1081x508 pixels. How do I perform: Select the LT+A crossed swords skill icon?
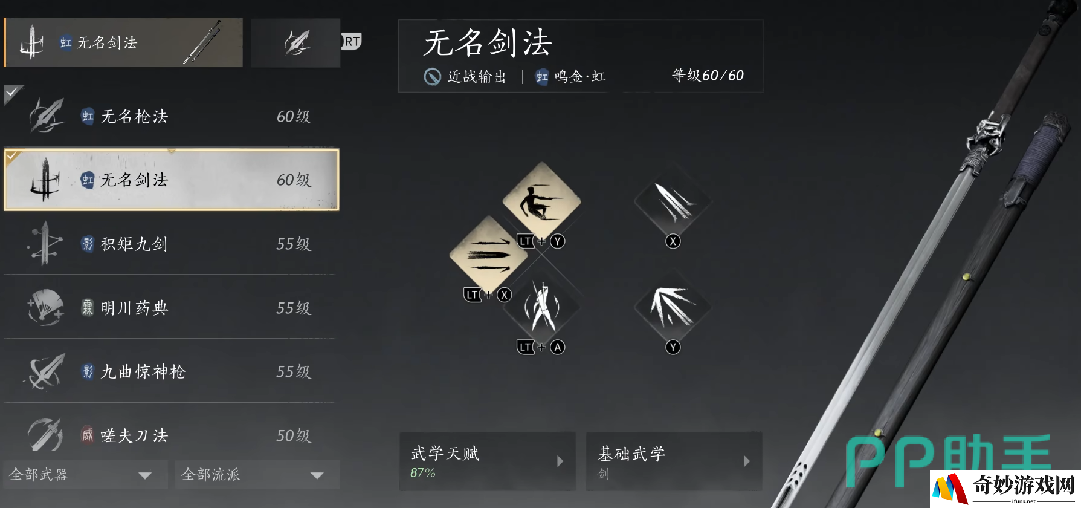click(541, 307)
